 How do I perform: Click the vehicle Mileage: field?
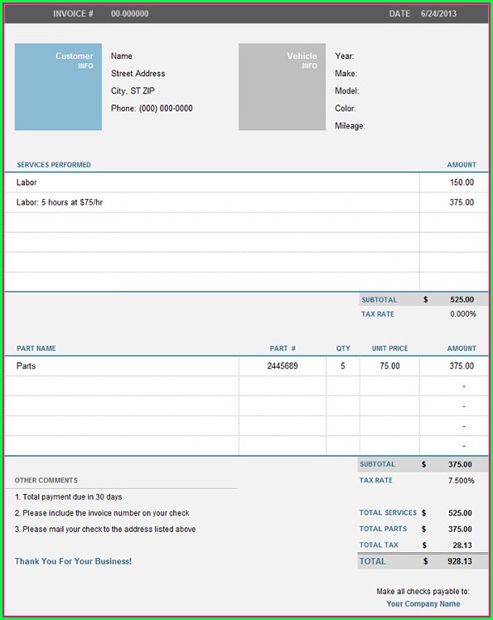tap(350, 126)
